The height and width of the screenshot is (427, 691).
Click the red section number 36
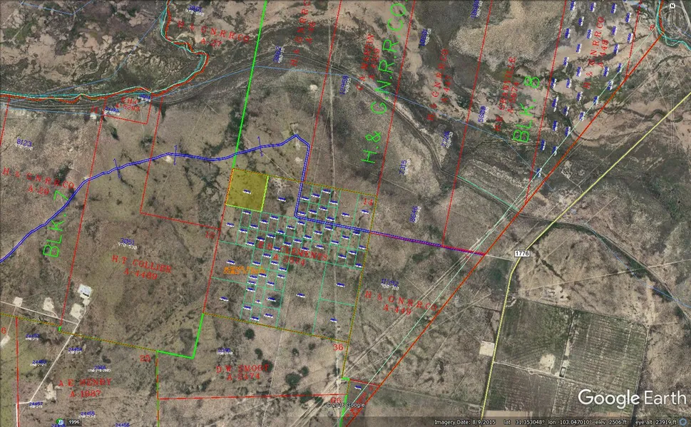[338, 347]
